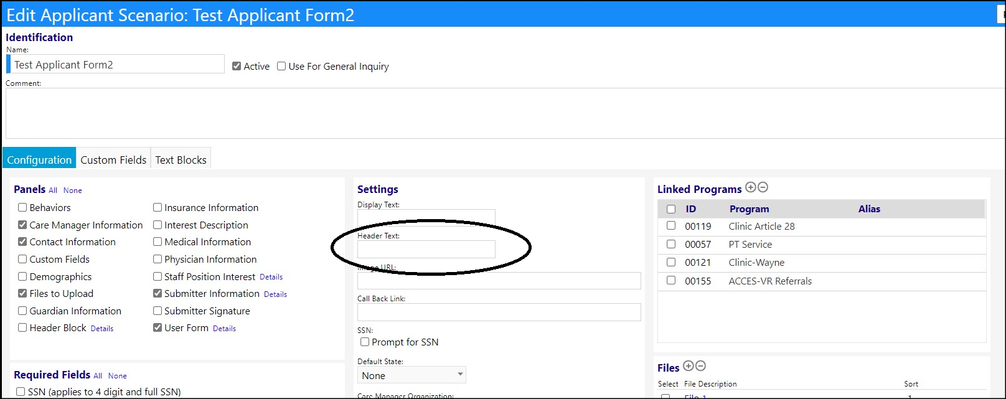This screenshot has width=1006, height=399.
Task: Enable Use For General Inquiry
Action: point(281,66)
